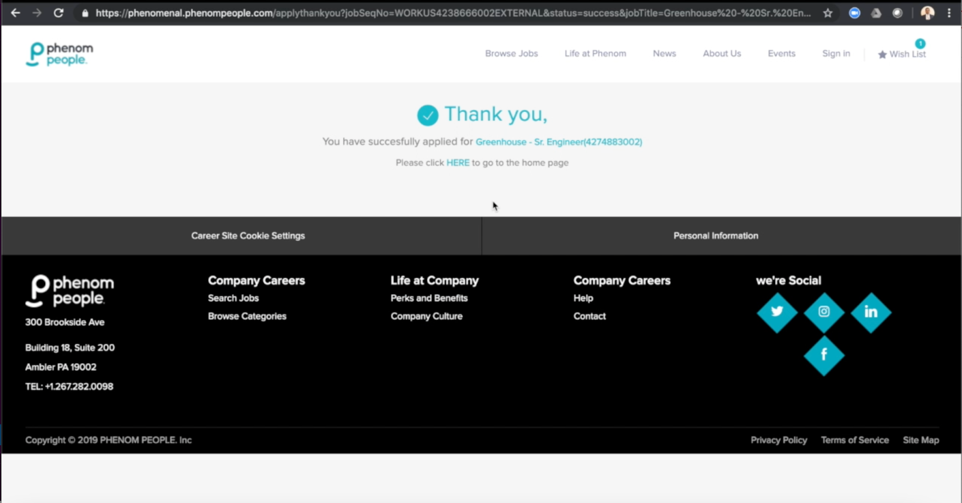Image resolution: width=962 pixels, height=503 pixels.
Task: Click the padlock site security icon
Action: tap(85, 13)
